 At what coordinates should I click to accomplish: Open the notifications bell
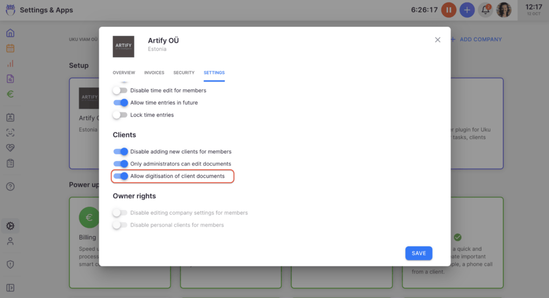485,10
